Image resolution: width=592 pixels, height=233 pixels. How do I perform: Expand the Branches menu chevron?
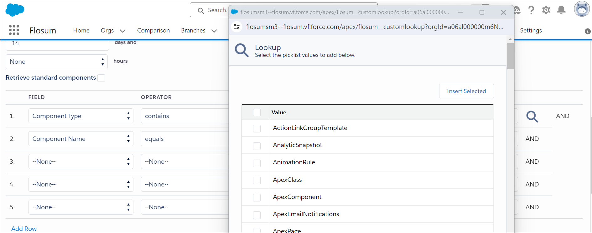pos(214,31)
